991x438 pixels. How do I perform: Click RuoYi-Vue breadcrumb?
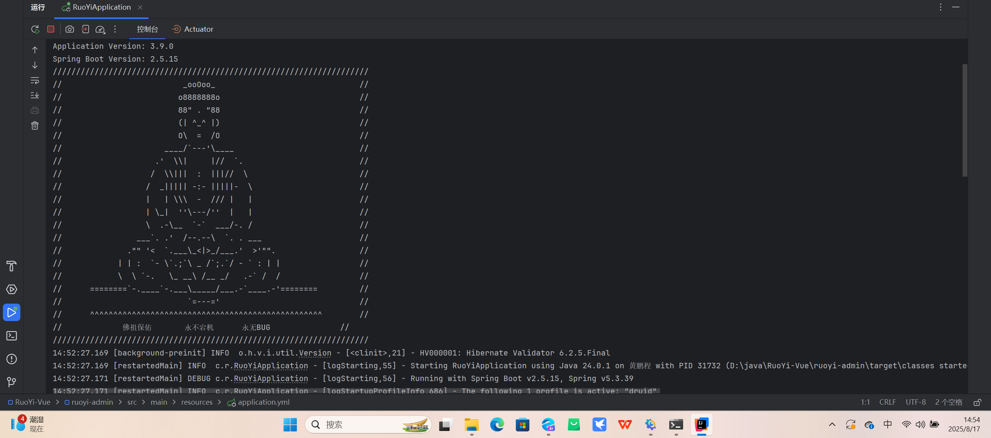29,402
